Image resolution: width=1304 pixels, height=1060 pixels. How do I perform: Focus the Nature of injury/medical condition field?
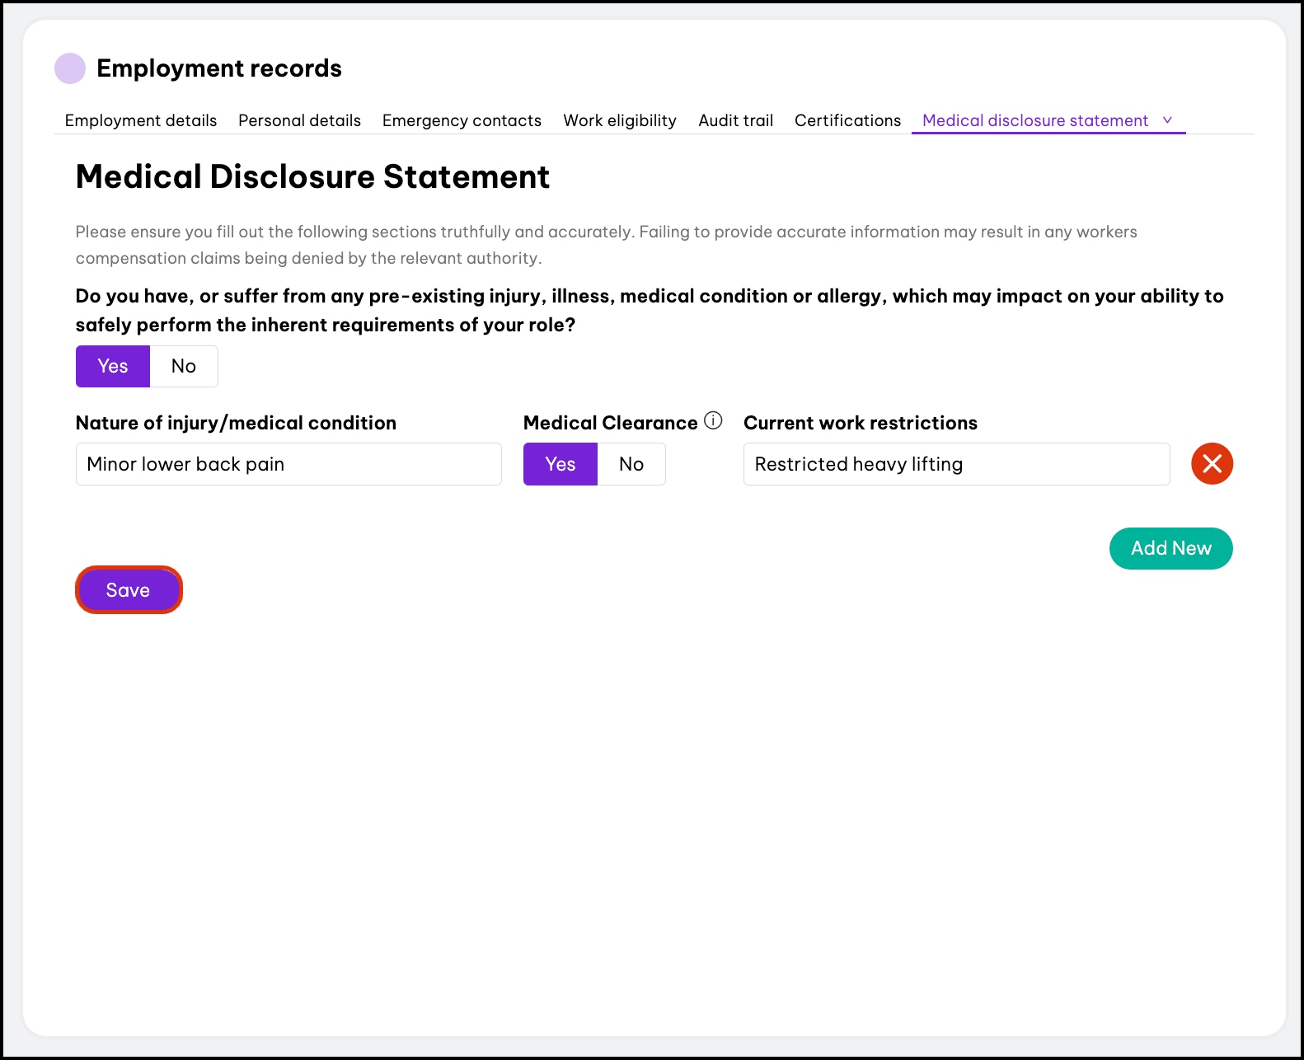[x=288, y=465]
